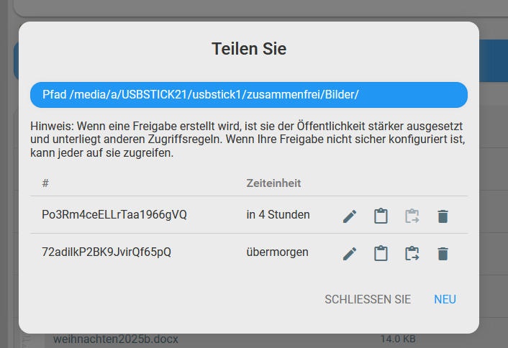508x348 pixels.
Task: Delete the 72adilkP2BK9JvirQf65pQ share via trash icon
Action: 443,253
